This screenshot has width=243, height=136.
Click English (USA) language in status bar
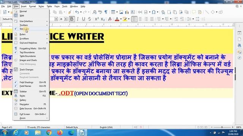click(106, 127)
